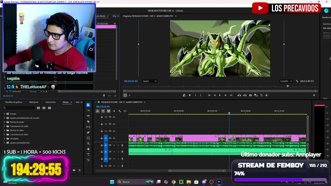Select the Track Select Forward tool
Screen dimensions: 331x186
coord(88,110)
